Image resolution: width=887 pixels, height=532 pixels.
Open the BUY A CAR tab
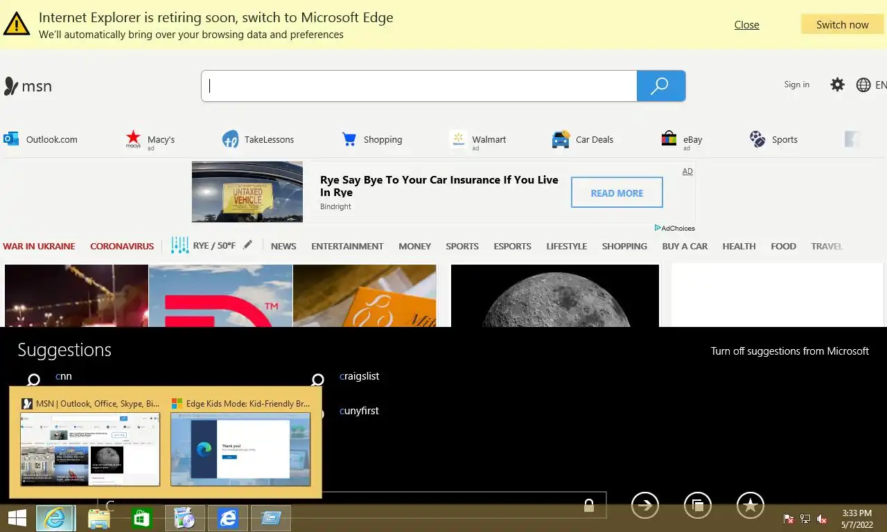[685, 246]
